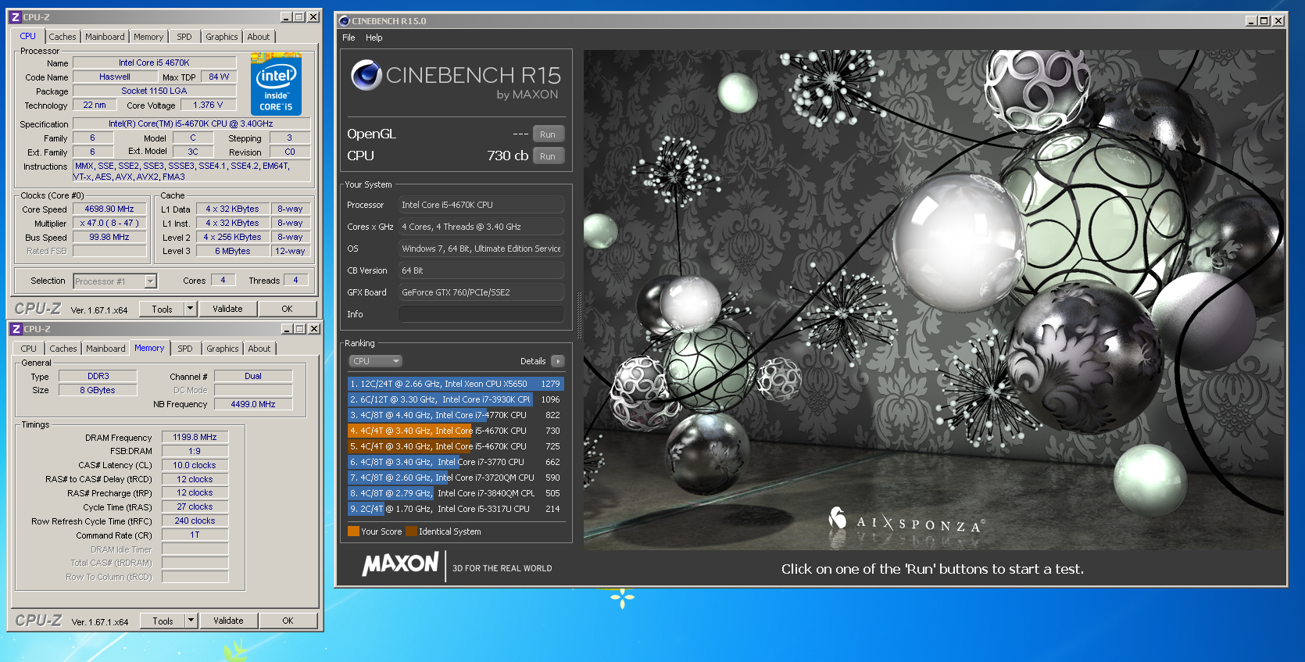1305x662 pixels.
Task: Click Validate in the top CPU-Z window
Action: (227, 309)
